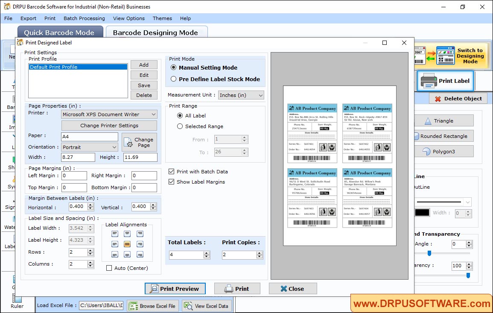
Task: Click the label page preview thumbnail
Action: pos(340,166)
